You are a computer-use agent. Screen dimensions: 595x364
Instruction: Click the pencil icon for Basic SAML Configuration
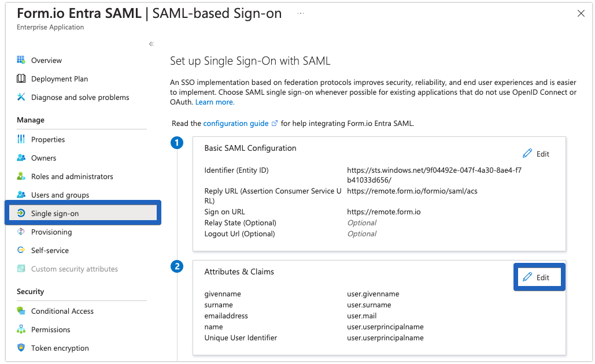click(527, 153)
